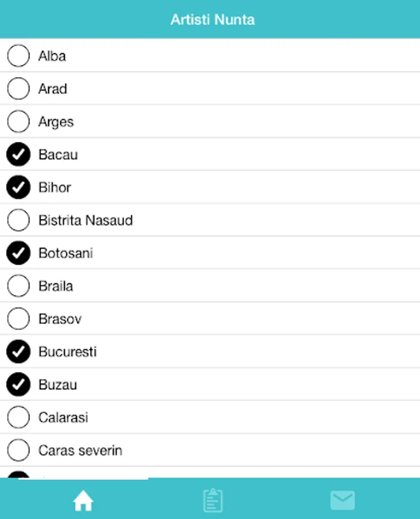Click the Artisti Nunta header title
Viewport: 420px width, 519px height.
point(212,20)
